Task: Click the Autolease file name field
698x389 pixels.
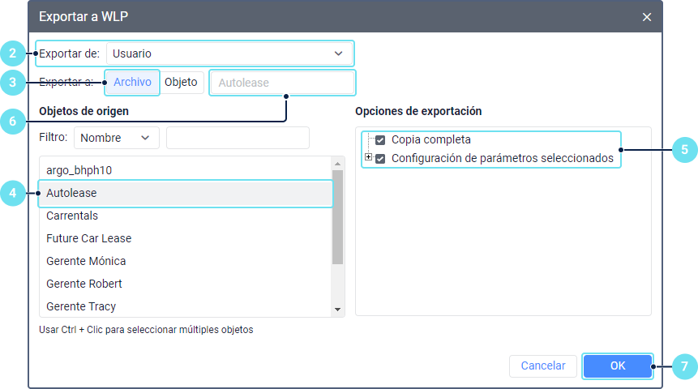Action: 281,83
